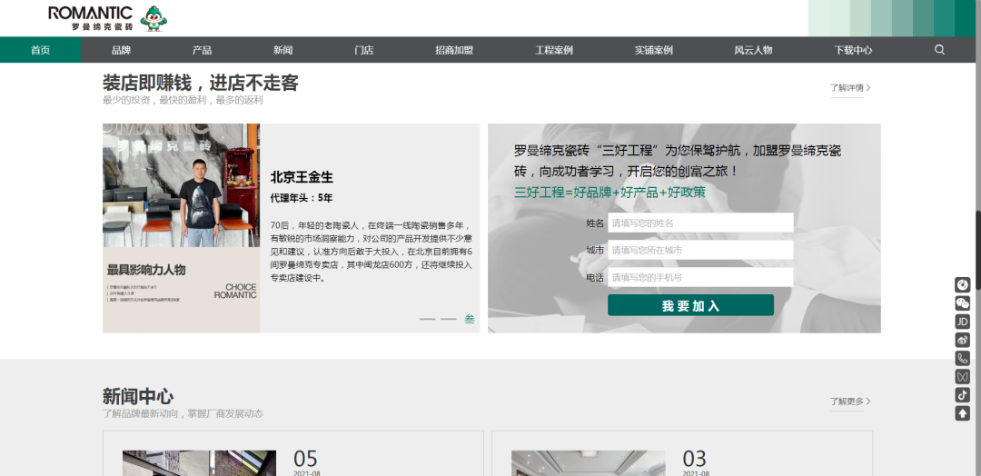This screenshot has width=981, height=476.
Task: Click the Weibo icon in sidebar
Action: (962, 340)
